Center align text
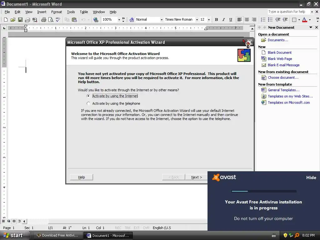This screenshot has width=320, height=240. 247,20
